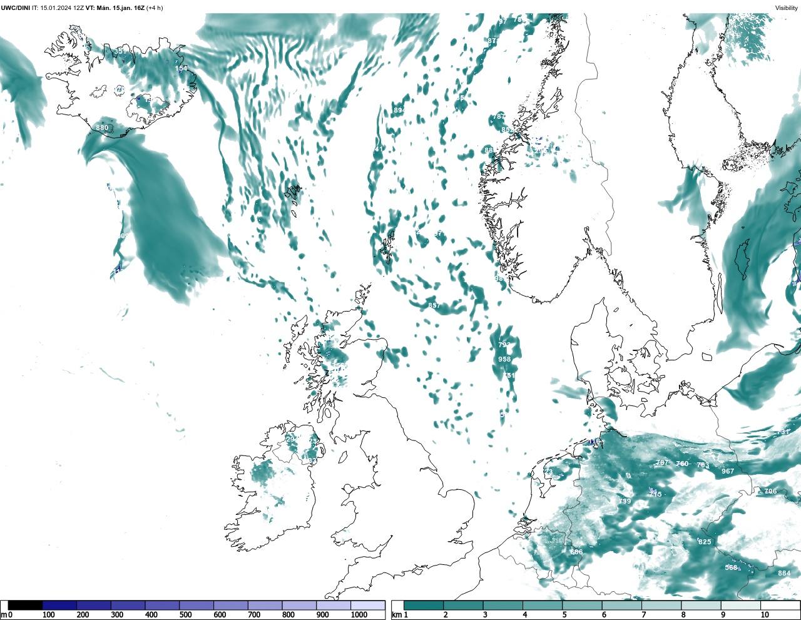Image resolution: width=801 pixels, height=620 pixels.
Task: Select the 800–900 m pale legend swatch
Action: pyautogui.click(x=299, y=606)
